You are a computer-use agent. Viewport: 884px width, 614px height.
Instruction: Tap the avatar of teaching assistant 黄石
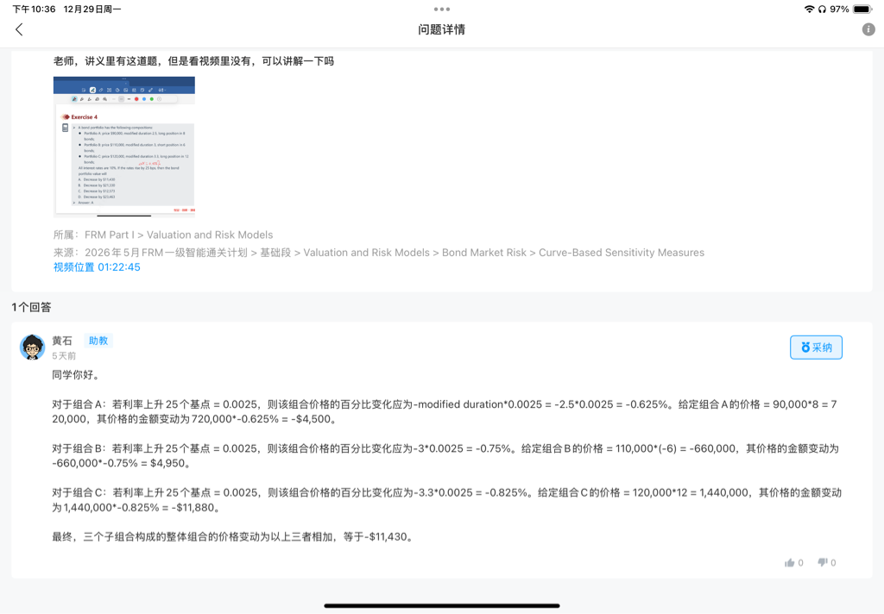33,347
